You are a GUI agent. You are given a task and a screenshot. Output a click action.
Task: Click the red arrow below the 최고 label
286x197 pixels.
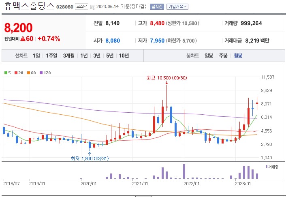pyautogui.click(x=166, y=83)
